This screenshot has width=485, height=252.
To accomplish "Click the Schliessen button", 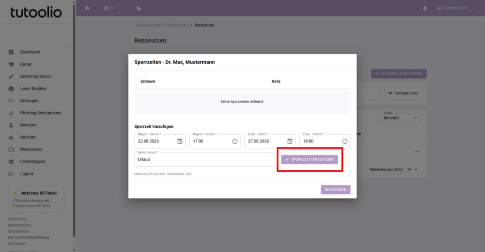I will click(x=336, y=190).
